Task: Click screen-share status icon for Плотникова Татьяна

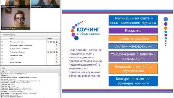Action: [x=54, y=52]
